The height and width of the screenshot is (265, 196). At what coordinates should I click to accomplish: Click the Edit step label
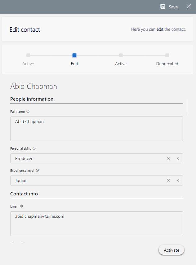click(x=74, y=64)
